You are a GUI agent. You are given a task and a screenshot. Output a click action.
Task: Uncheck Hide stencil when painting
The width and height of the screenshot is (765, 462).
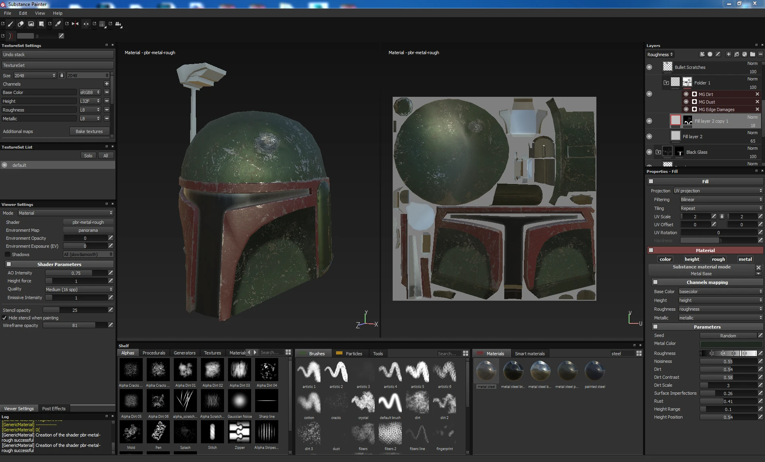4,318
